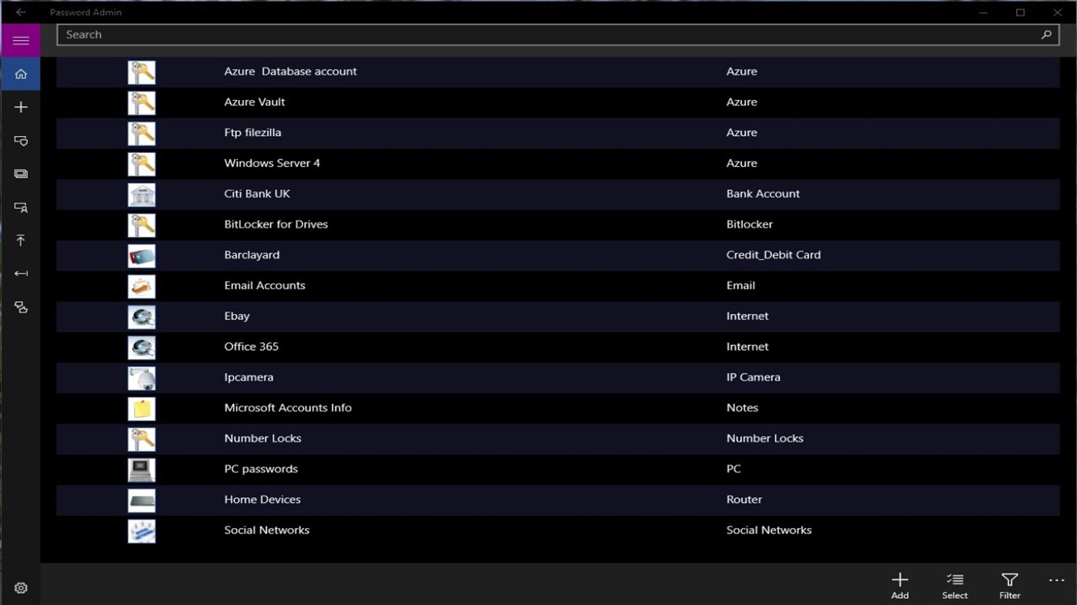Click the computer icon for PC passwords
This screenshot has width=1077, height=605.
pos(142,470)
